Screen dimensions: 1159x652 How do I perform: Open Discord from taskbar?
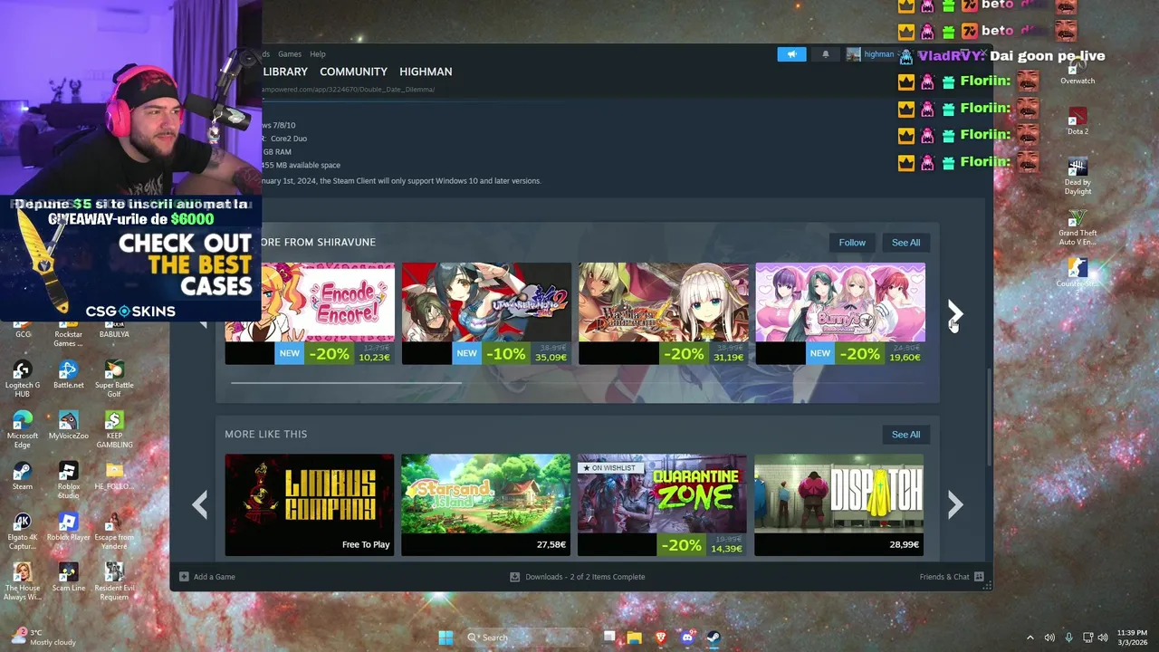tap(686, 638)
